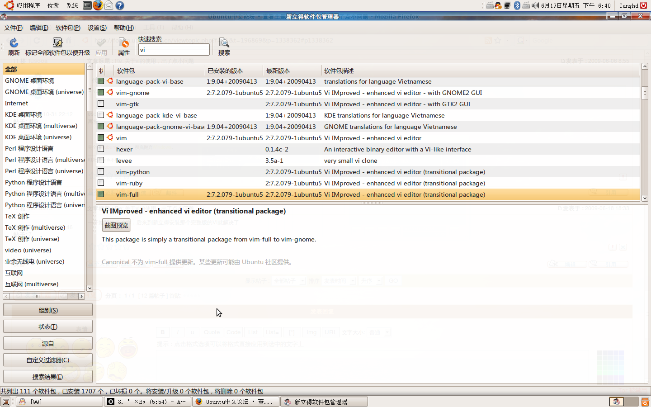Toggle status checkbox for vim-gnome
This screenshot has width=651, height=407.
(101, 92)
